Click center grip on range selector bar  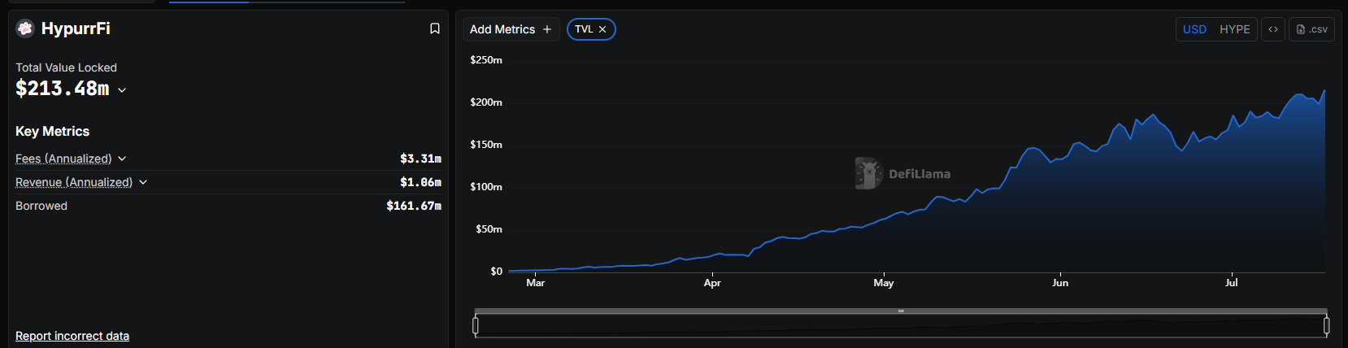901,311
